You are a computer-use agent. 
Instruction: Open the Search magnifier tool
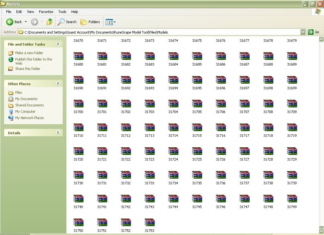click(67, 22)
